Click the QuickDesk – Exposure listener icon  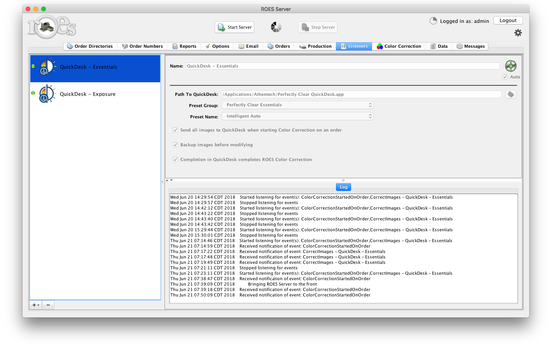[47, 94]
